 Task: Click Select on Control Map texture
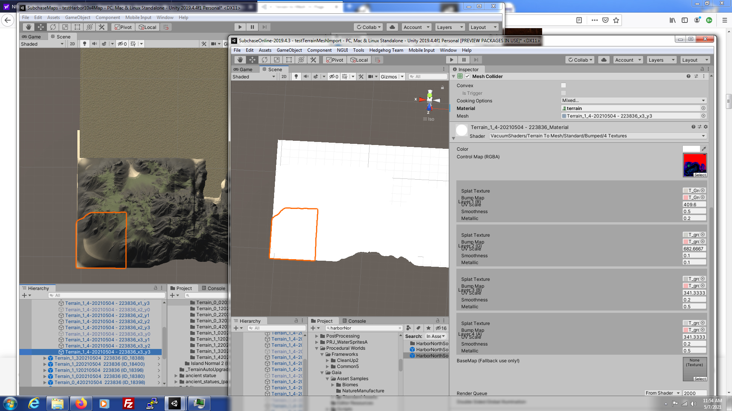[x=700, y=175]
